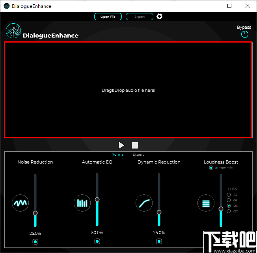257x253 pixels.
Task: Click the Noise Reduction waveform icon
Action: tap(20, 203)
